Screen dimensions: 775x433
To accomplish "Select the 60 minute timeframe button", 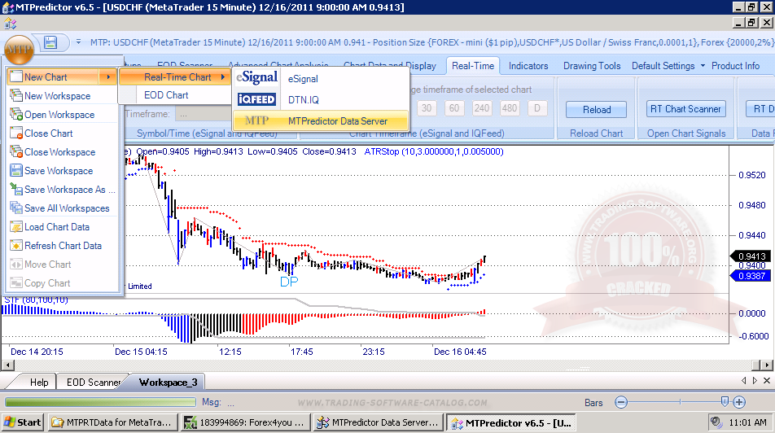I will coord(454,108).
